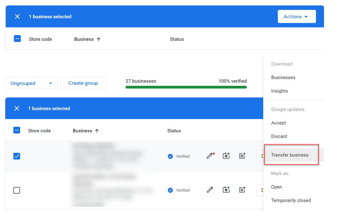The height and width of the screenshot is (223, 343).
Task: Click the create post icon on the first row
Action: [242, 156]
